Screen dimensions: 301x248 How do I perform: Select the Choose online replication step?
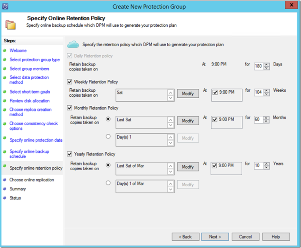click(x=32, y=180)
